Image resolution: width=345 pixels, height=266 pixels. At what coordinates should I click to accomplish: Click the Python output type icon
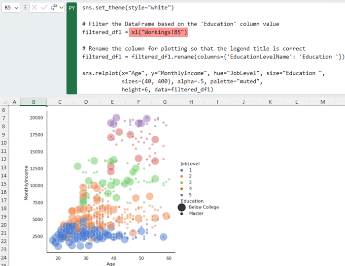(54, 8)
